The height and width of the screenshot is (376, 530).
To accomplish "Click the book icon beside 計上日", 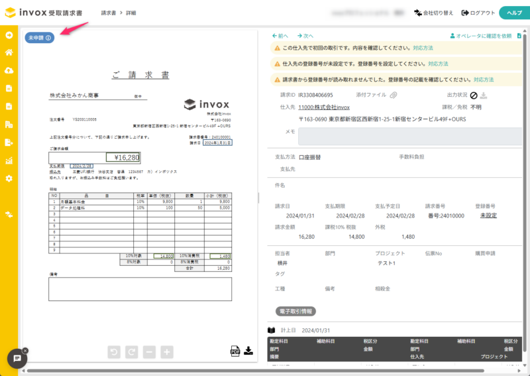I will click(x=272, y=330).
